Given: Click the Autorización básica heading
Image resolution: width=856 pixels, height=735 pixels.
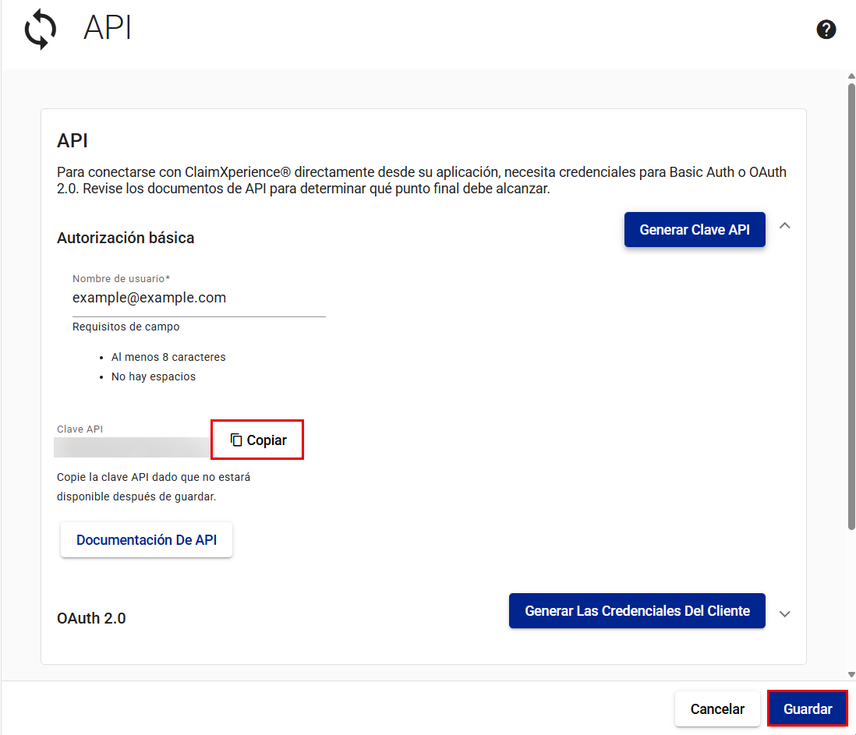Looking at the screenshot, I should (126, 239).
